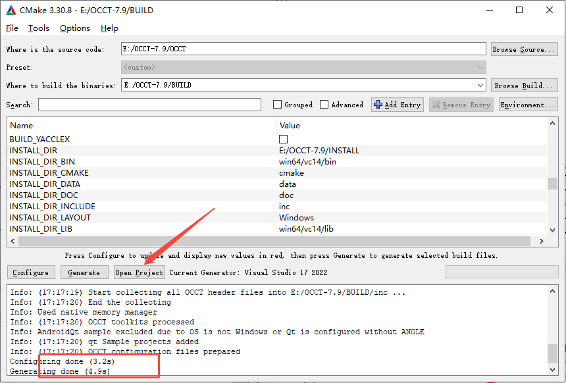Click the doc value cell
The image size is (566, 383).
pyautogui.click(x=286, y=195)
